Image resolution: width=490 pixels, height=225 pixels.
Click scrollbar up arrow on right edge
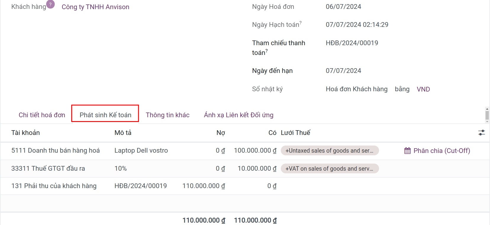(x=487, y=109)
